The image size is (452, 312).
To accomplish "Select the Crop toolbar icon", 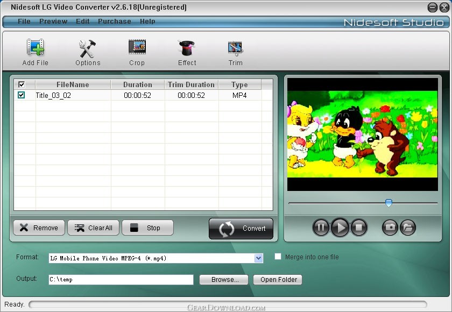I will coord(137,47).
